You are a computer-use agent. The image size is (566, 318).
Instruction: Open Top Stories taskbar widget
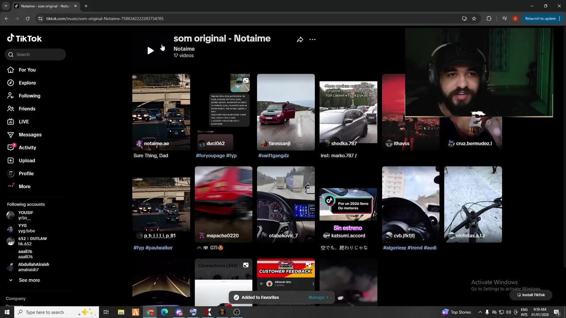click(x=457, y=312)
